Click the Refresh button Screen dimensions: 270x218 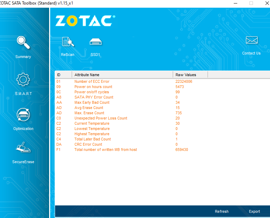click(x=222, y=211)
